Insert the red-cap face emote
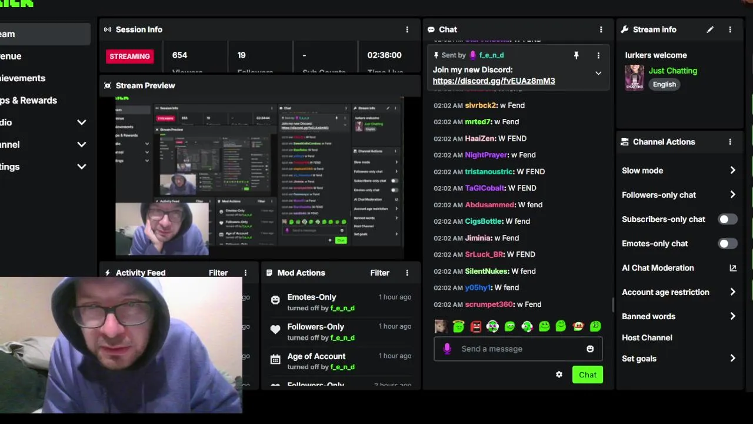The height and width of the screenshot is (424, 753). tap(578, 326)
